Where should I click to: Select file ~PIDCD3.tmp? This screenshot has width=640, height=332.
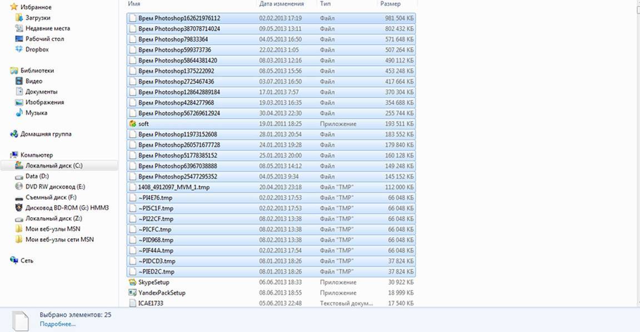pos(271,261)
